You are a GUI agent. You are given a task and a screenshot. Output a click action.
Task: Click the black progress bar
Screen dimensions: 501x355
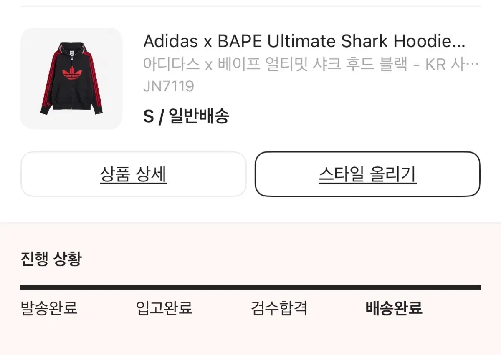[x=250, y=287]
